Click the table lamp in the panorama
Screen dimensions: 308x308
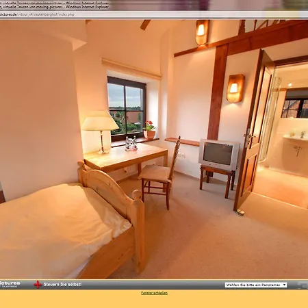click(100, 131)
